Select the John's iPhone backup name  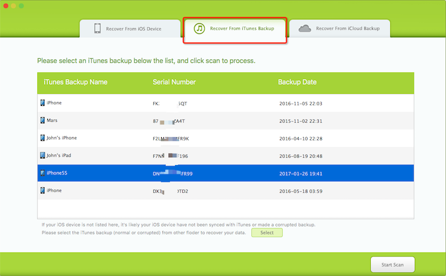[62, 138]
